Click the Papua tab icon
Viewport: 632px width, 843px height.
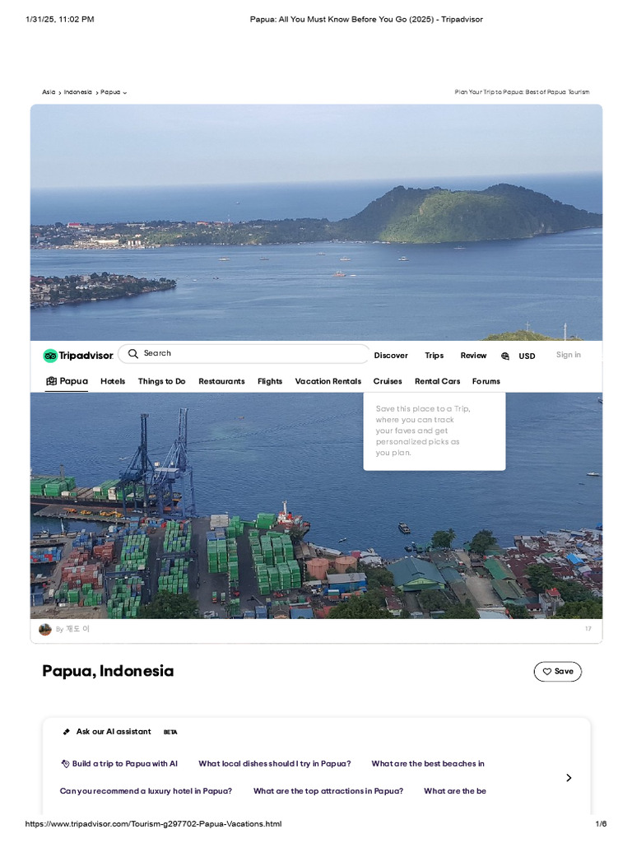tap(51, 380)
